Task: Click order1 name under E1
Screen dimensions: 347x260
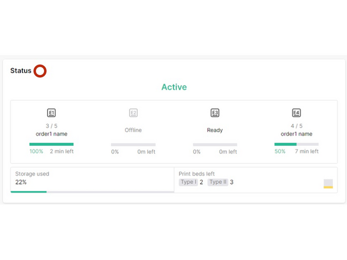Action: pos(52,134)
